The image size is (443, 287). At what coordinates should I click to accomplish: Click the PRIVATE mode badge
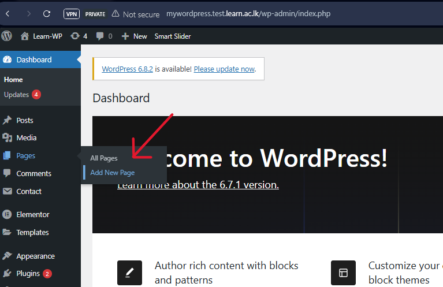[95, 14]
